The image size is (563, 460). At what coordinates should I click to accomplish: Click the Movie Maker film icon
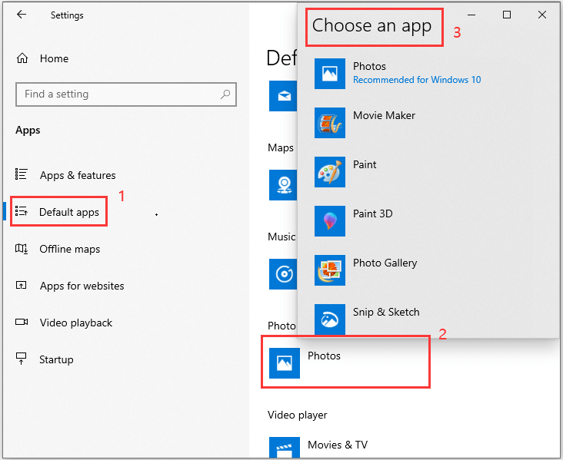330,123
